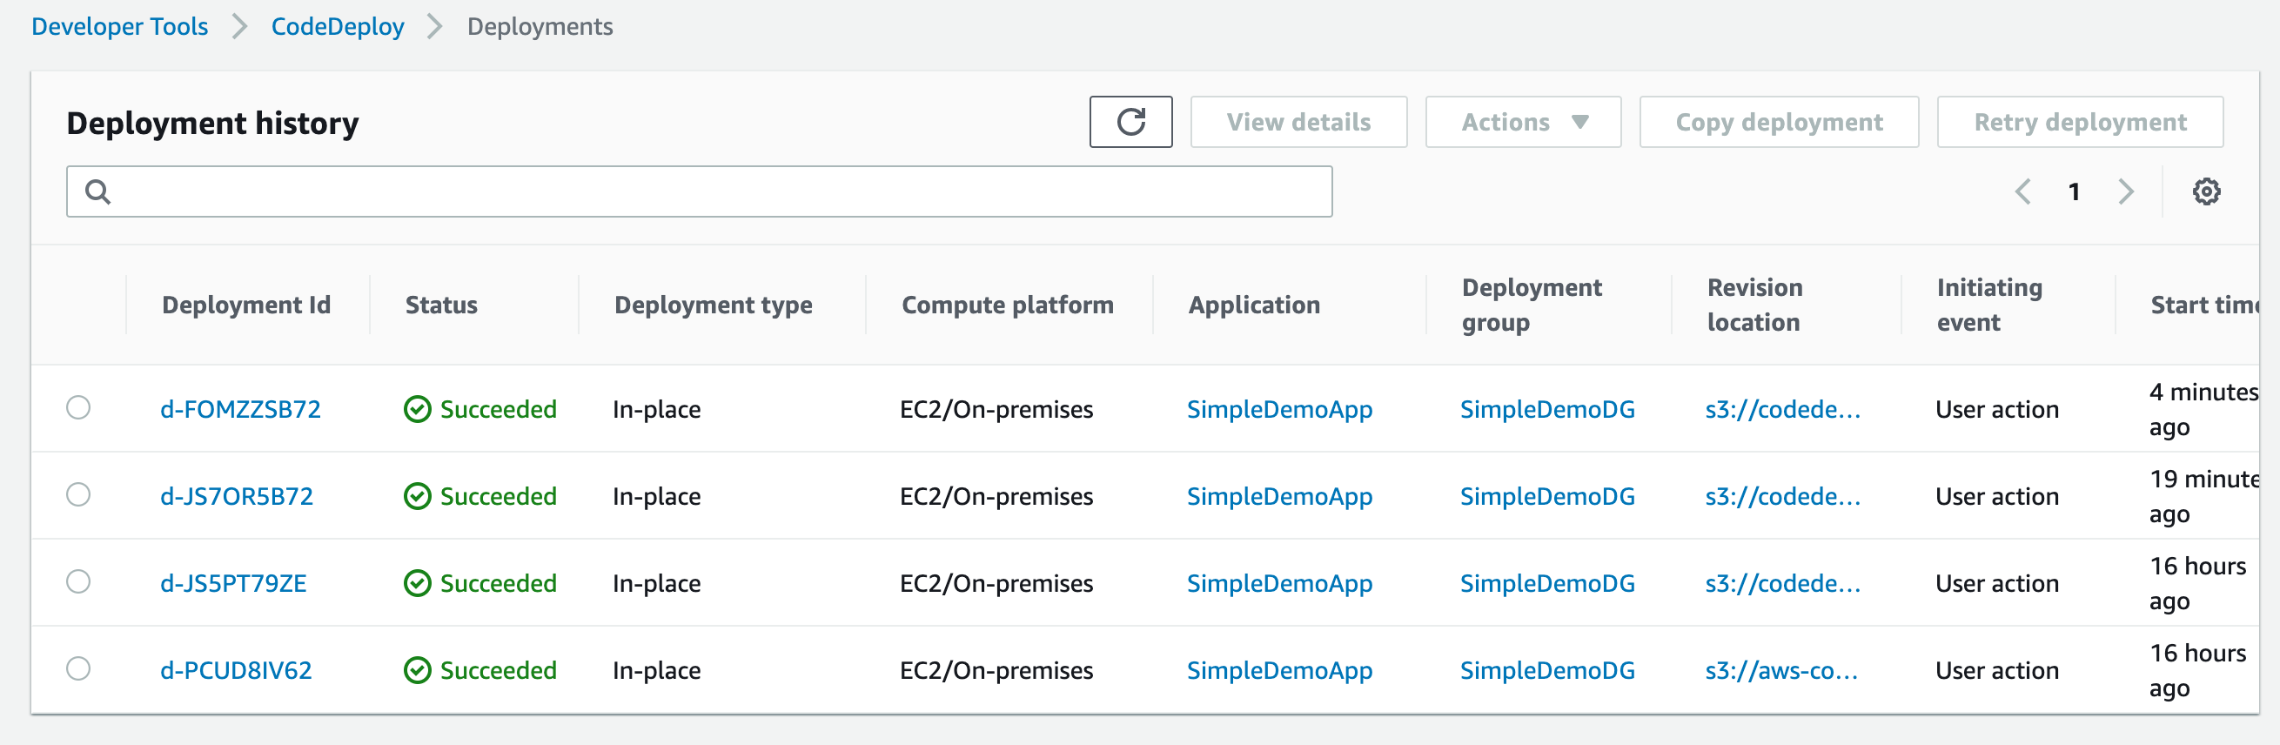Click the search magnifier icon
This screenshot has width=2280, height=745.
pyautogui.click(x=97, y=191)
